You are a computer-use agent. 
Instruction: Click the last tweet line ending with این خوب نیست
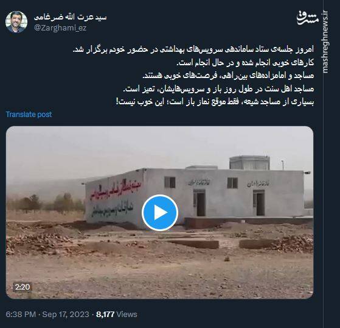point(215,102)
